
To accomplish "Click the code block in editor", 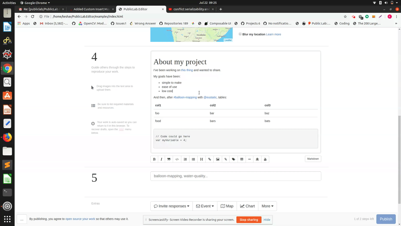I will pyautogui.click(x=235, y=138).
